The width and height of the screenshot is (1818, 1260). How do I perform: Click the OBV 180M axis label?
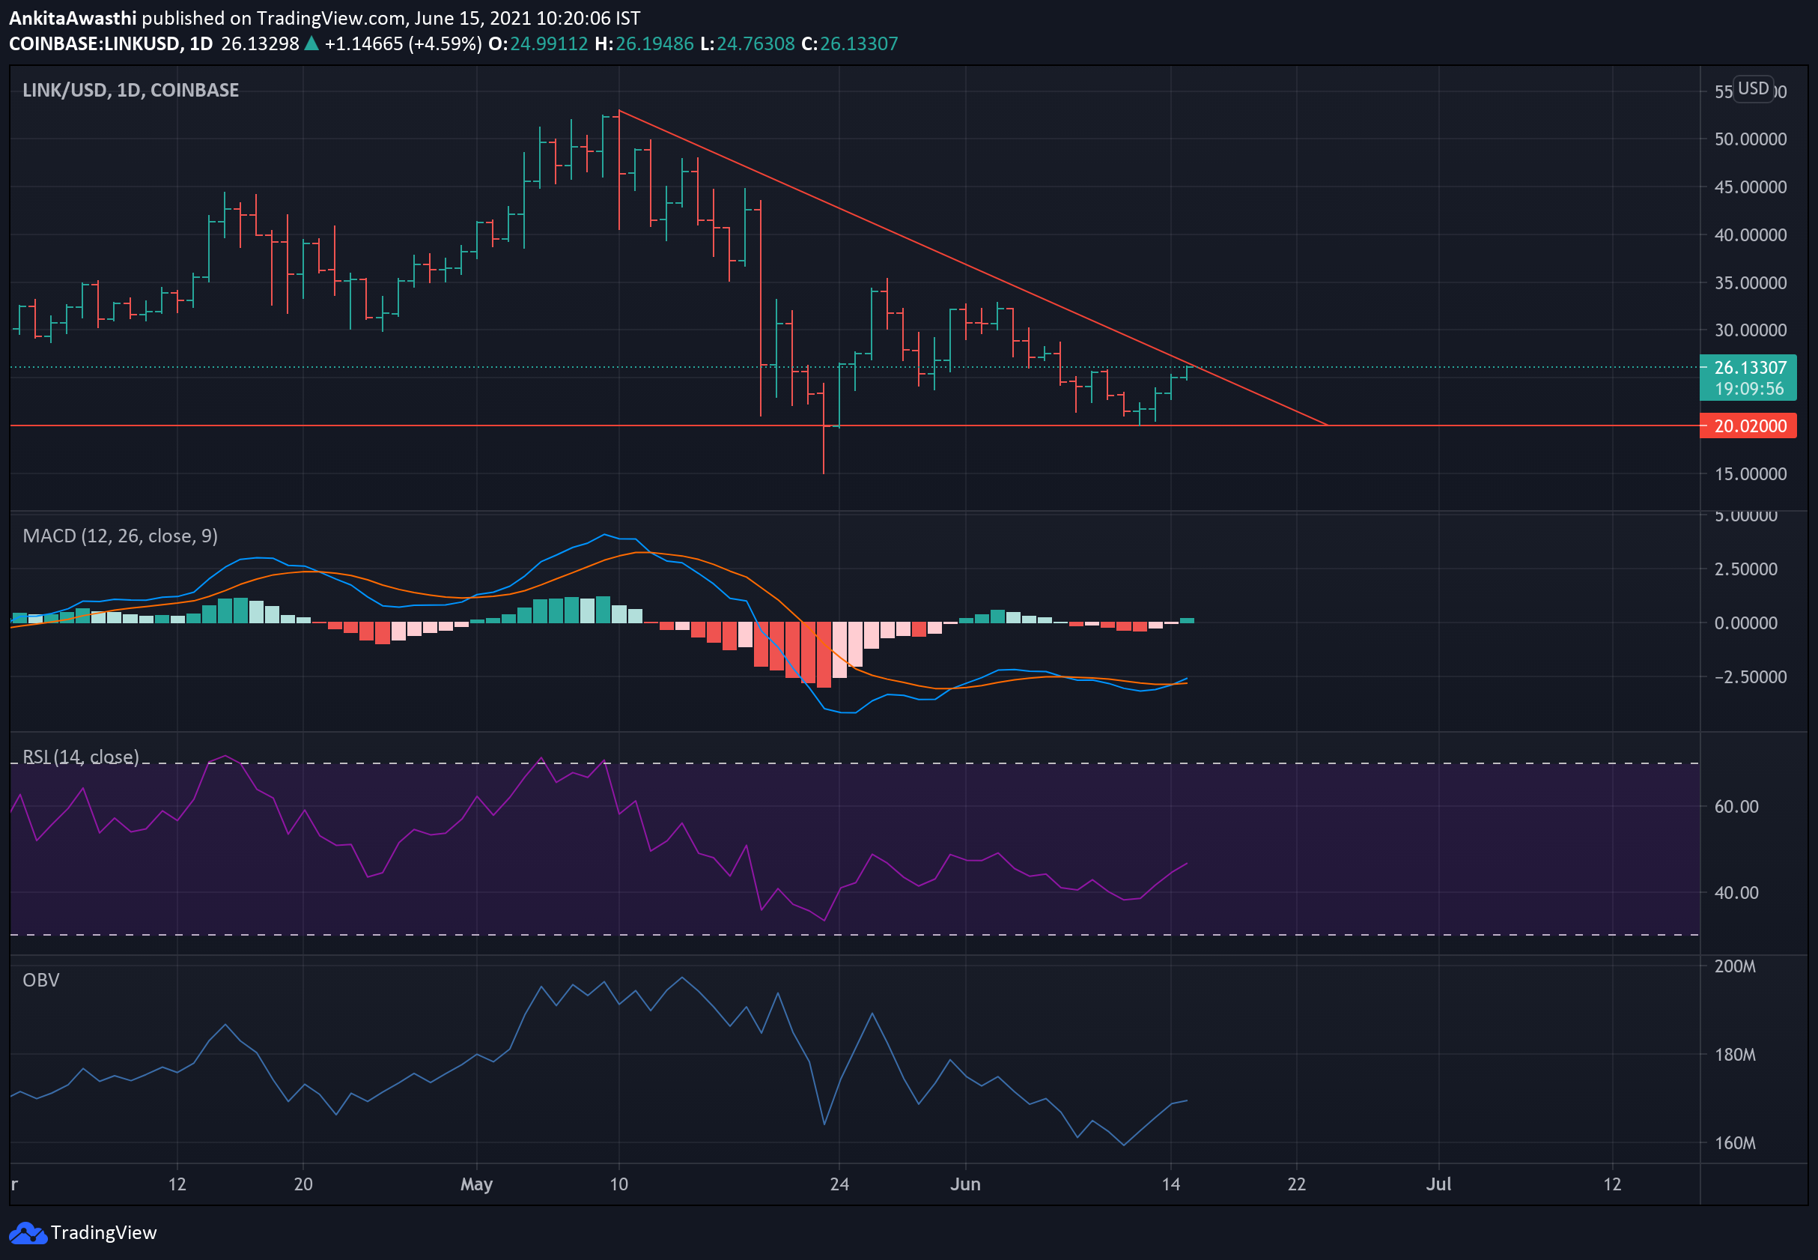pos(1734,1055)
